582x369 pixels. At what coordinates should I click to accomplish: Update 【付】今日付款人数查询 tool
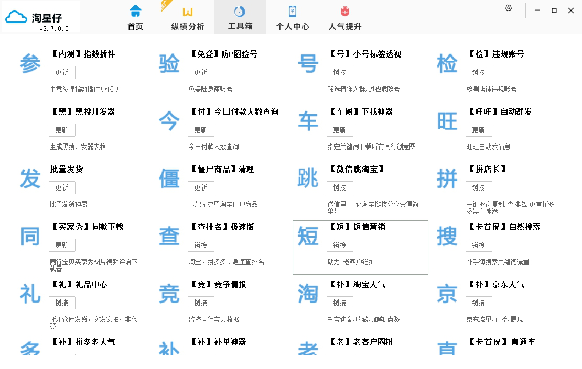pyautogui.click(x=201, y=130)
